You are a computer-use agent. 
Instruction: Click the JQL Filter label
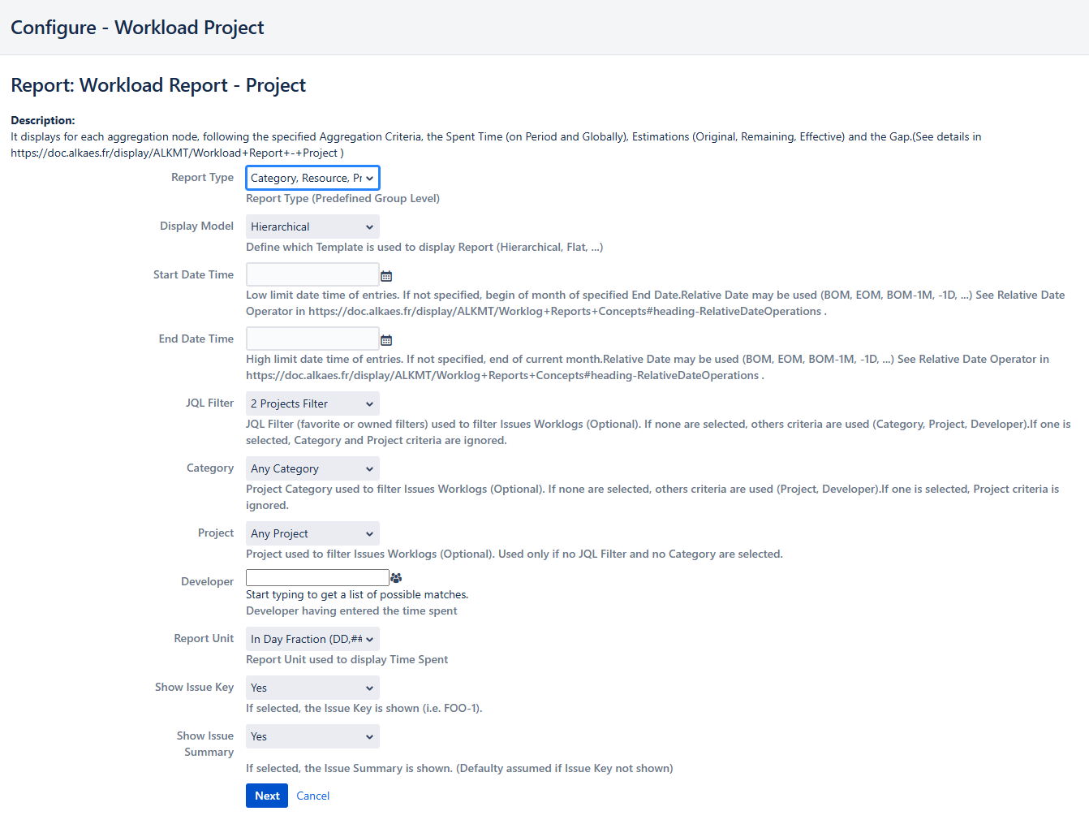point(209,403)
